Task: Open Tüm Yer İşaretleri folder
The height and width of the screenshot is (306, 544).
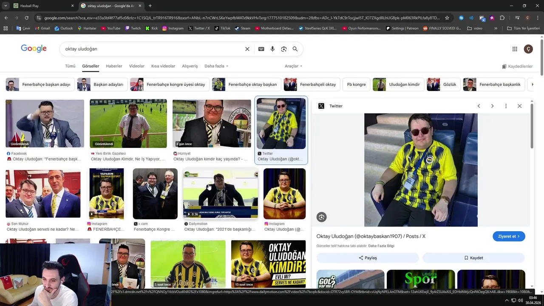Action: tap(523, 28)
